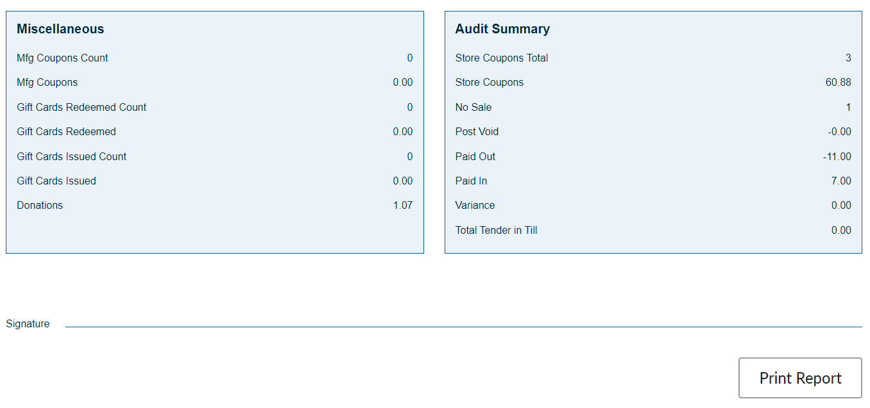Click the Donations row label
The image size is (870, 408).
pos(40,205)
